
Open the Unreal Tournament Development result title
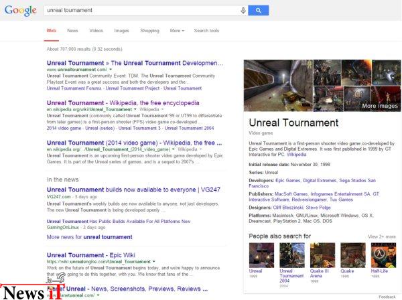pyautogui.click(x=135, y=63)
